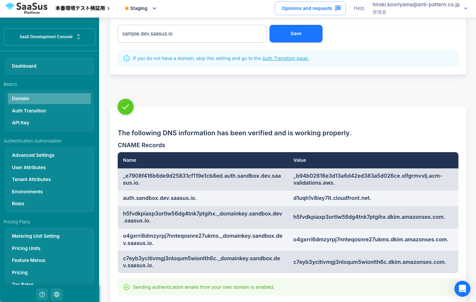Click the sample.dev.saasus.io domain input field
Screen dimensions: 476x302
tap(192, 33)
